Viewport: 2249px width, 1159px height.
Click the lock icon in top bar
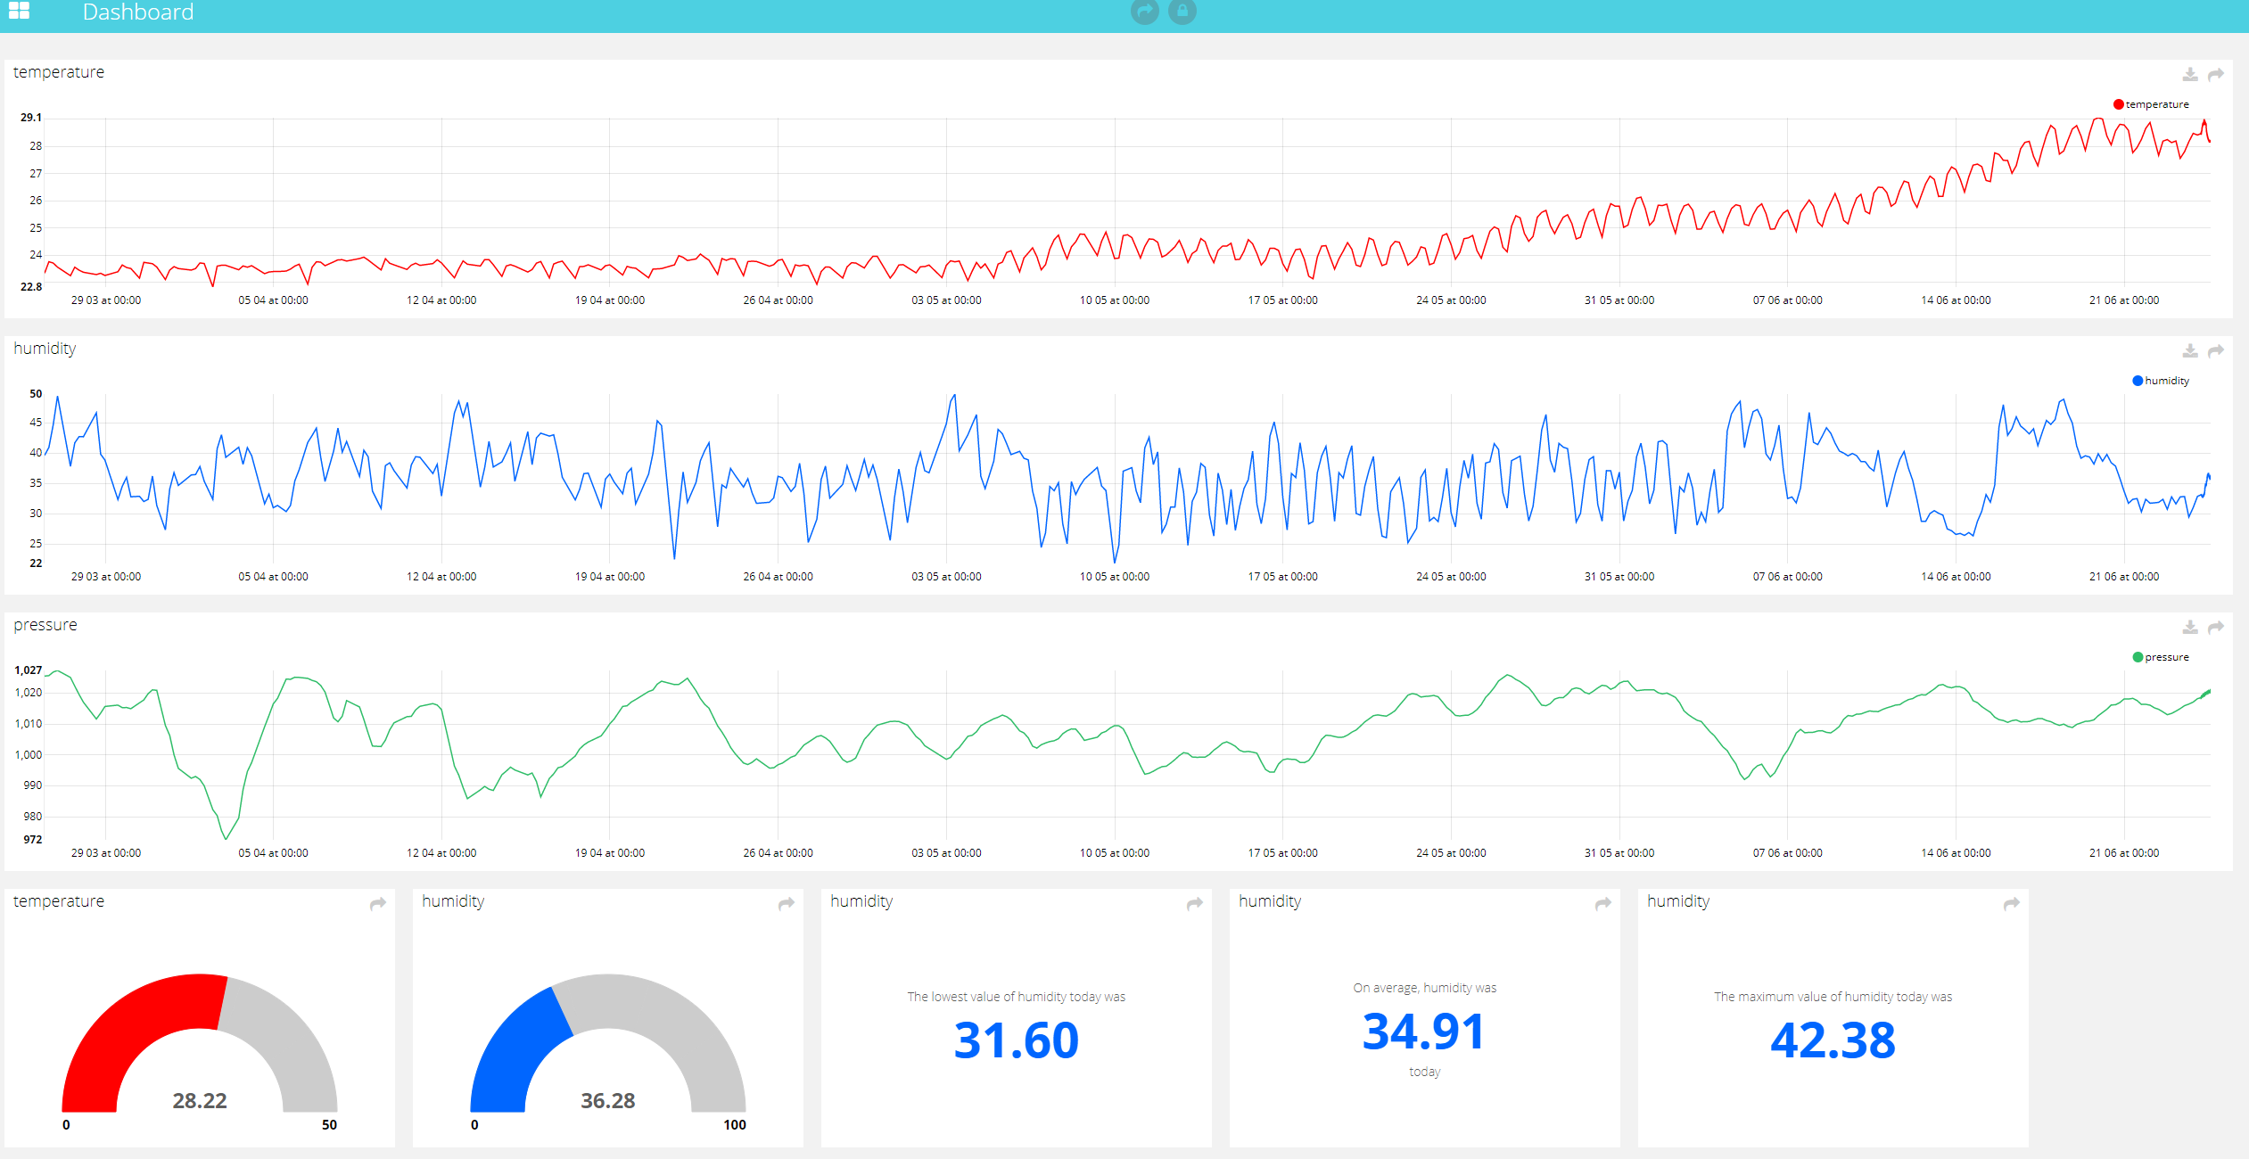click(1182, 12)
